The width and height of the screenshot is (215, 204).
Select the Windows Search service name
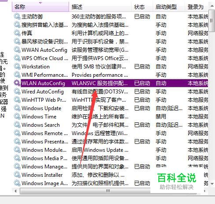tap(40, 125)
